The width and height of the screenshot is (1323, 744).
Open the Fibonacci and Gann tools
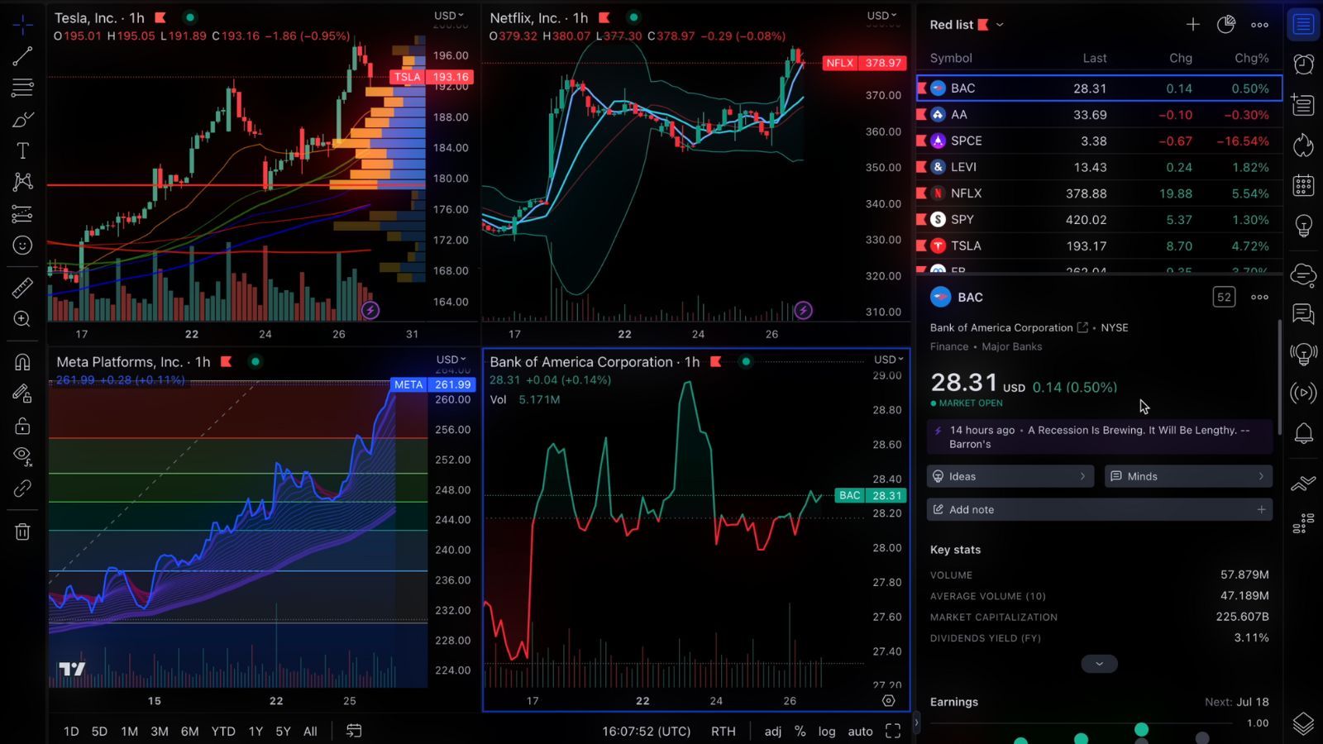pyautogui.click(x=22, y=88)
